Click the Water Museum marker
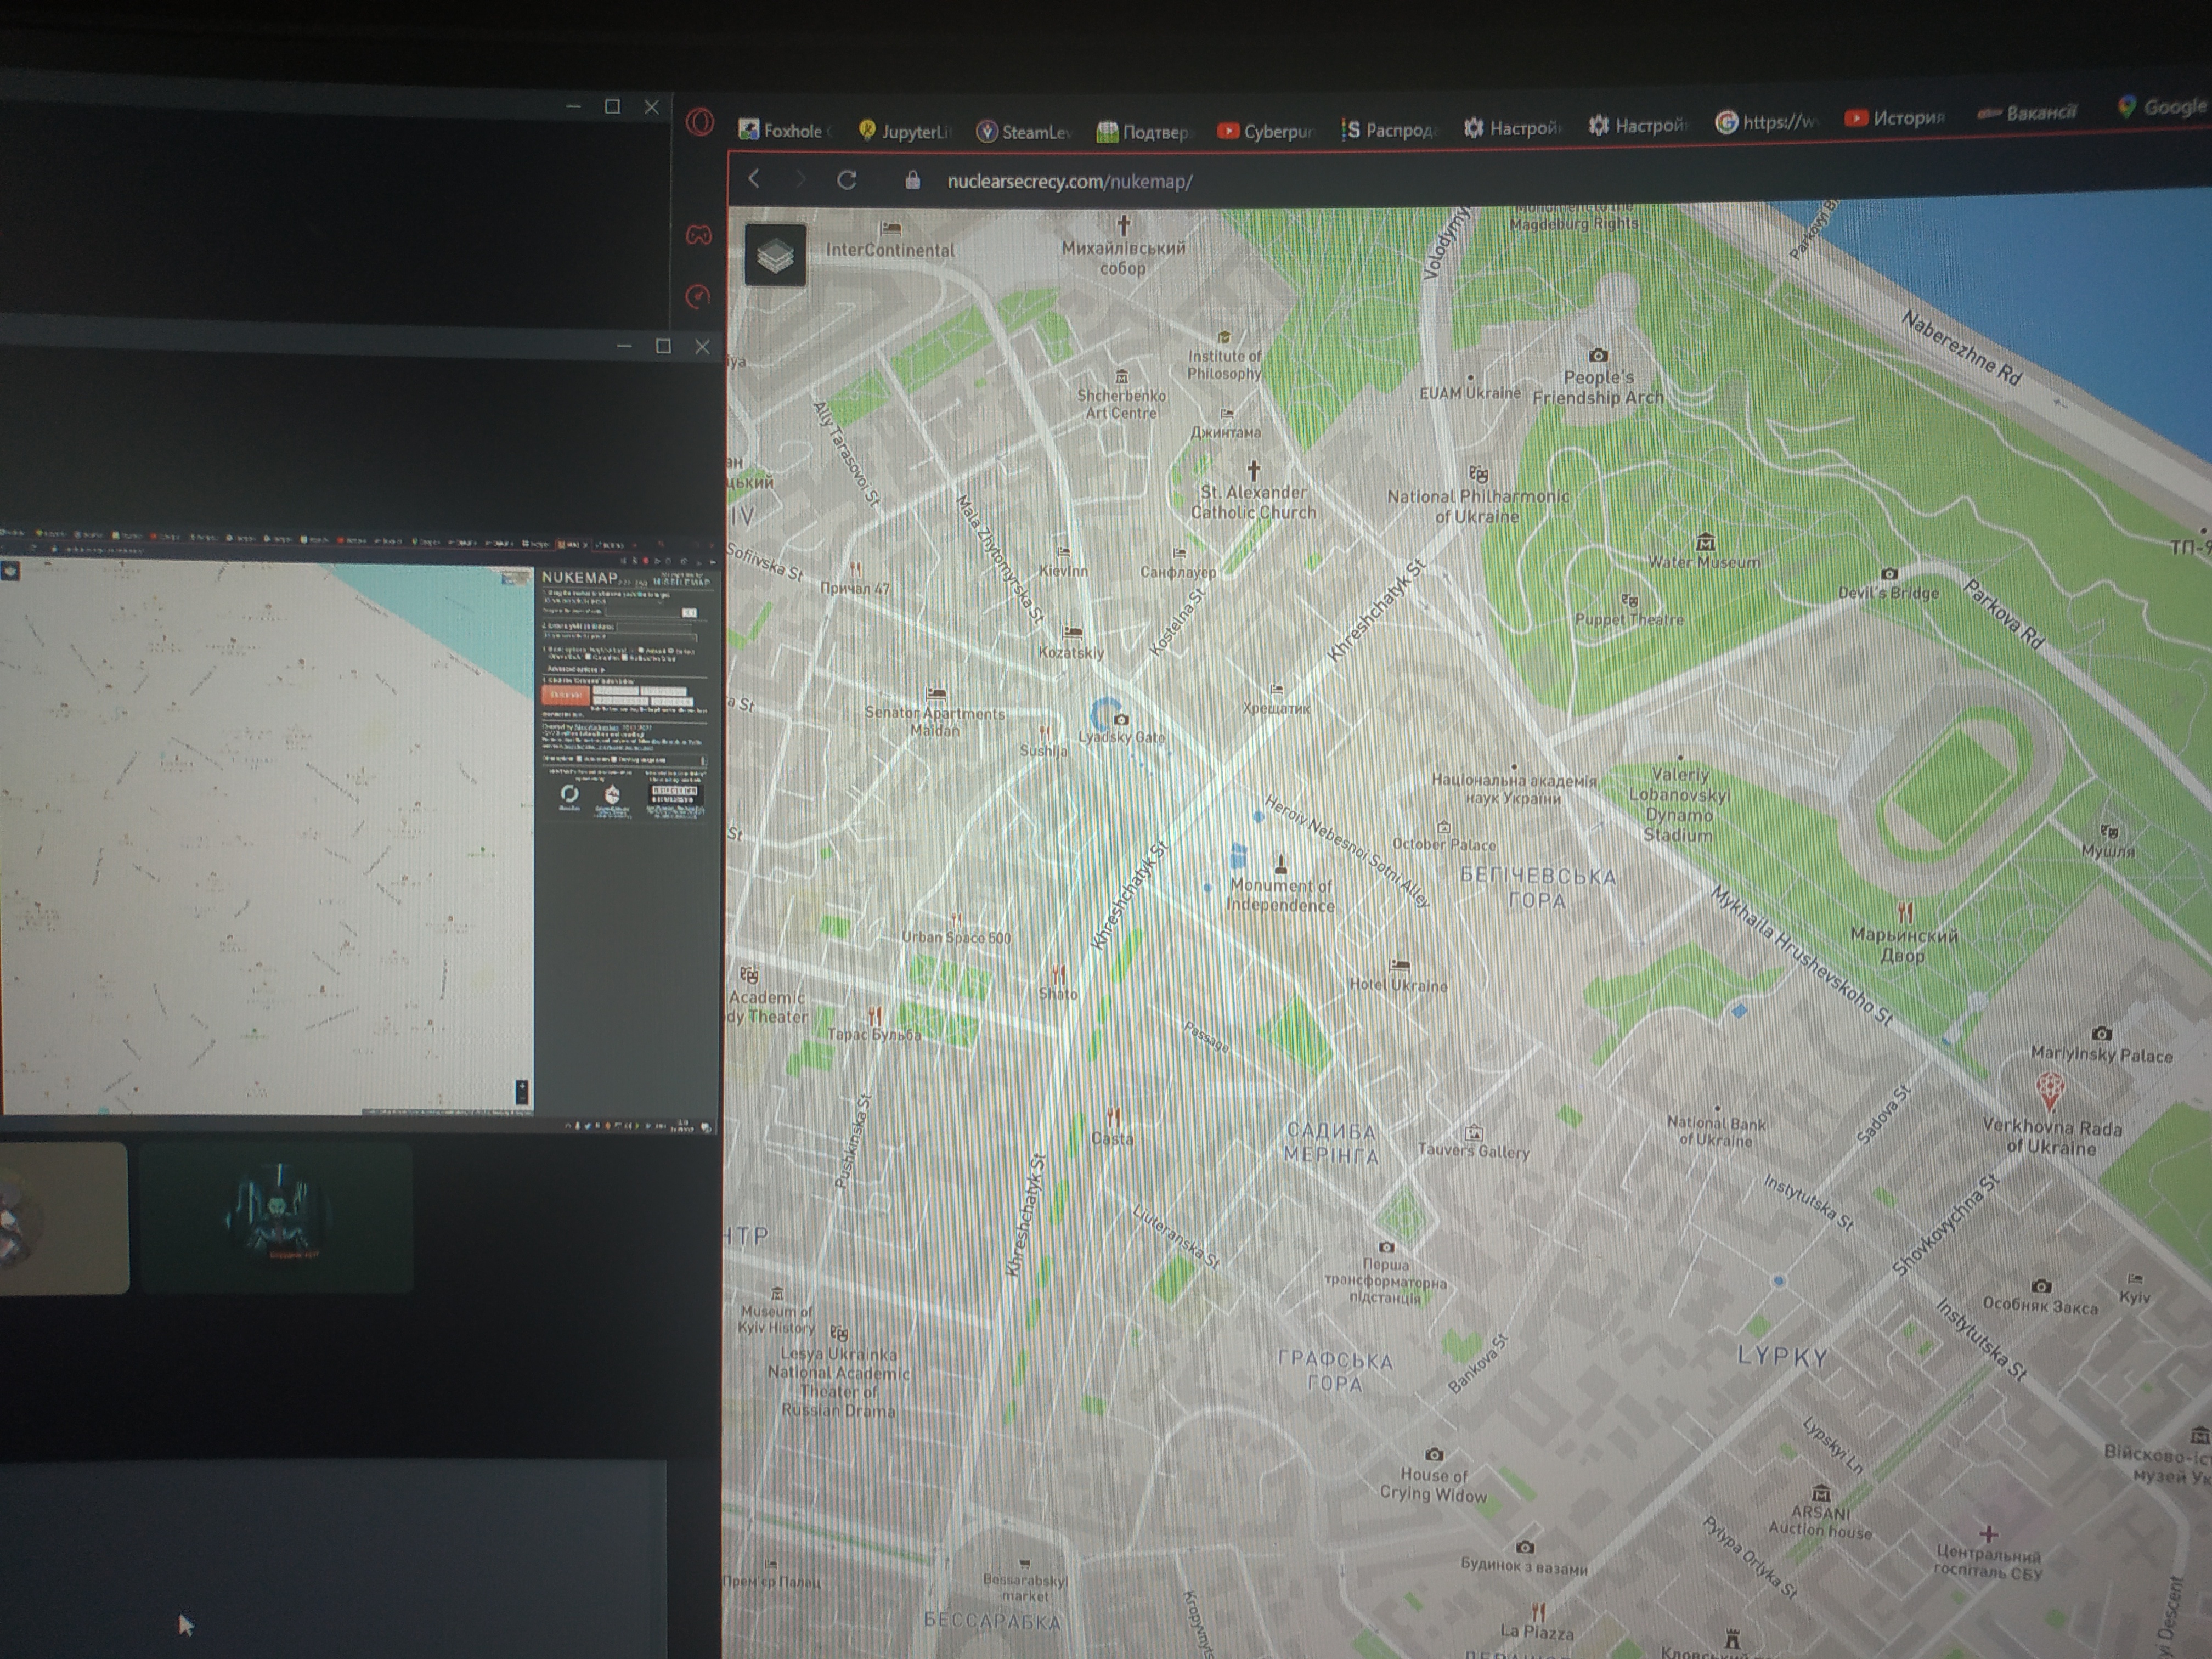Image resolution: width=2212 pixels, height=1659 pixels. (1705, 542)
